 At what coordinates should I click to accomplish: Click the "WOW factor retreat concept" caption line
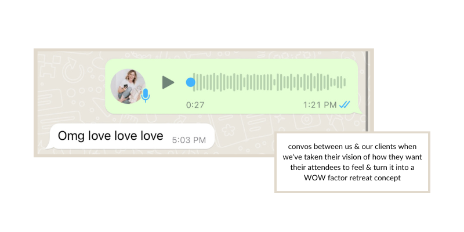click(352, 178)
